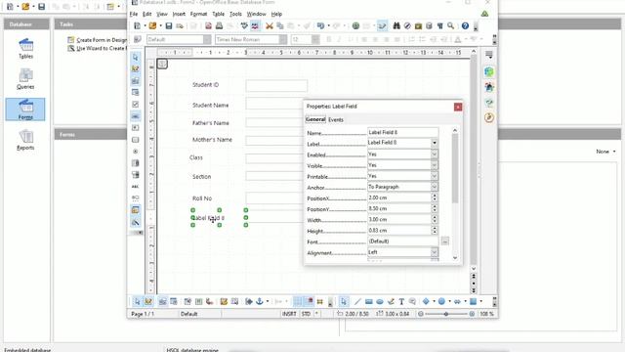Click the Navigator compass icon

pyautogui.click(x=407, y=26)
